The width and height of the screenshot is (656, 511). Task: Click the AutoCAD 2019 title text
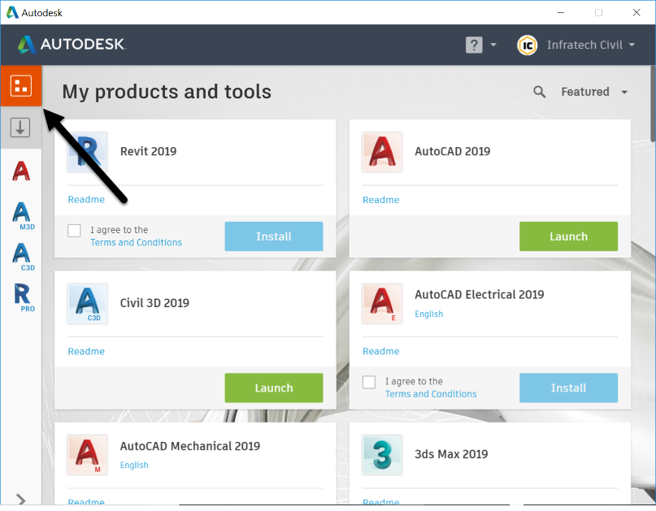[x=452, y=151]
